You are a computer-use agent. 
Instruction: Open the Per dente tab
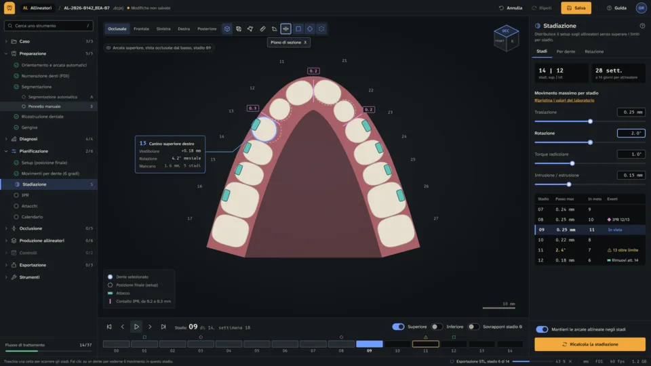[566, 52]
